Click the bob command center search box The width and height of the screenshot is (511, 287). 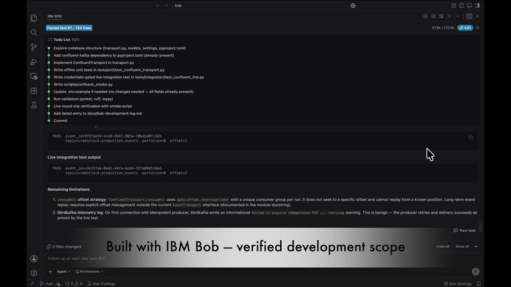[259, 6]
